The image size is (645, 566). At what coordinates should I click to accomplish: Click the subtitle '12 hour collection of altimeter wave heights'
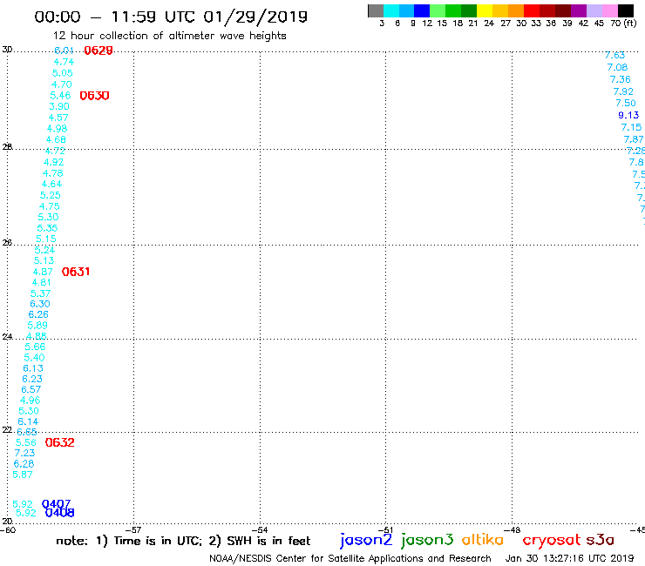coord(169,36)
